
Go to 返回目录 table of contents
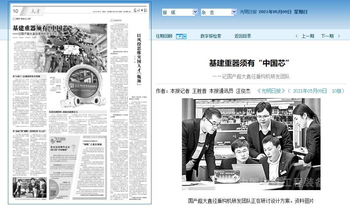pyautogui.click(x=243, y=36)
